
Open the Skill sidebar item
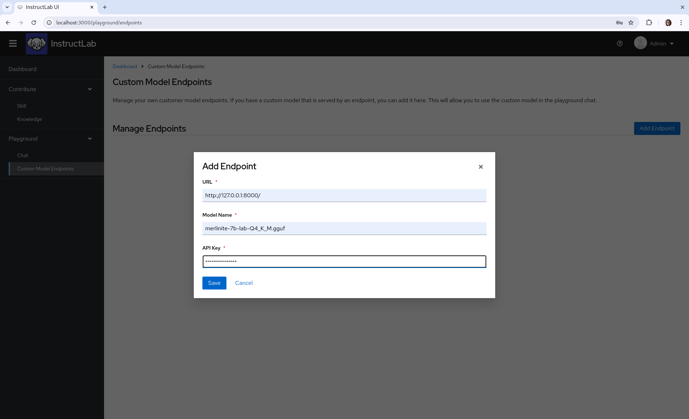22,106
